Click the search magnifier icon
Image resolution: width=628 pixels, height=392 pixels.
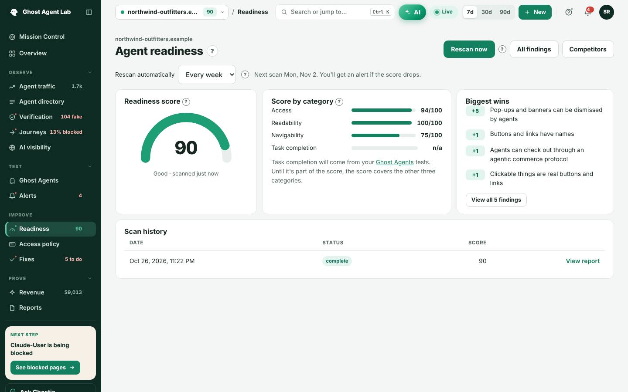coord(284,12)
